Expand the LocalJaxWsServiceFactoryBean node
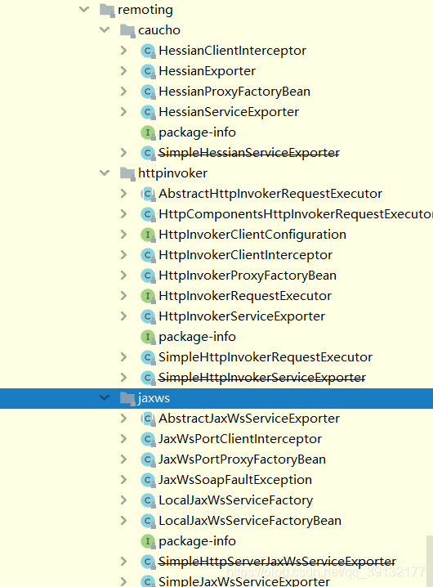 (124, 520)
